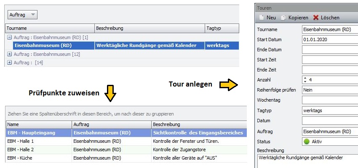358x168 pixels.
Task: Collapse the Auftrag : Eisenbahnmuseum (RD) [1] group
Action: click(x=9, y=37)
